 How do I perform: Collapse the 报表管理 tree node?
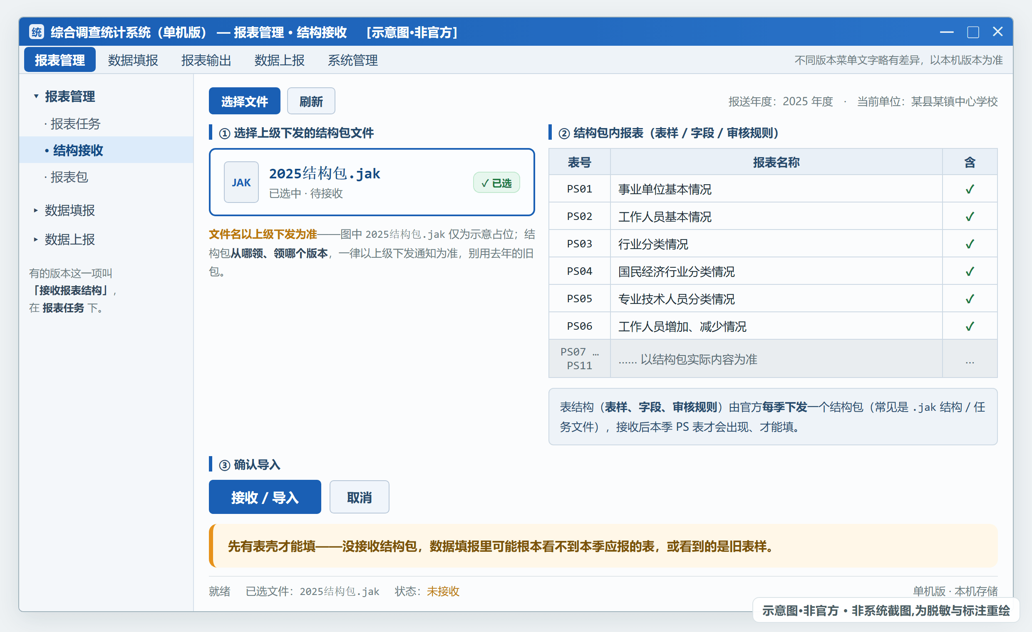click(x=36, y=96)
